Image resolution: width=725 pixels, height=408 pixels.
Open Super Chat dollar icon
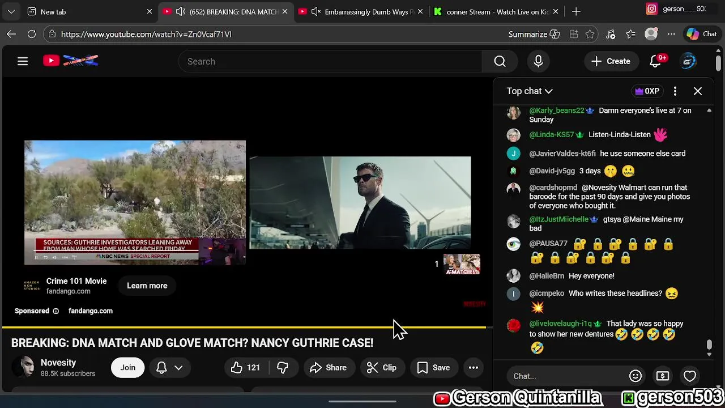662,376
